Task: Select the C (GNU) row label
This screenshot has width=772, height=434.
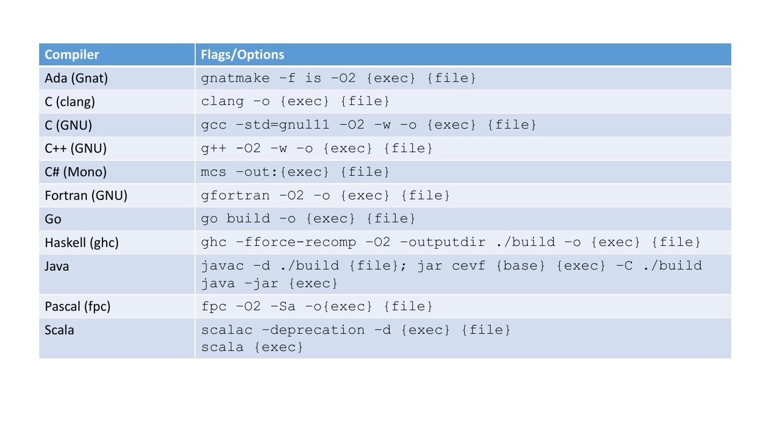Action: click(69, 125)
